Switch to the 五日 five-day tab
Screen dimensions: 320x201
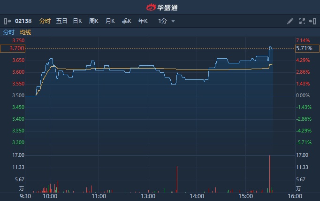(x=61, y=21)
